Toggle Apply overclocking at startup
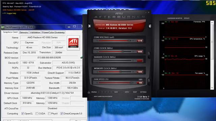Image resolution: width=216 pixels, height=121 pixels. (x=103, y=96)
